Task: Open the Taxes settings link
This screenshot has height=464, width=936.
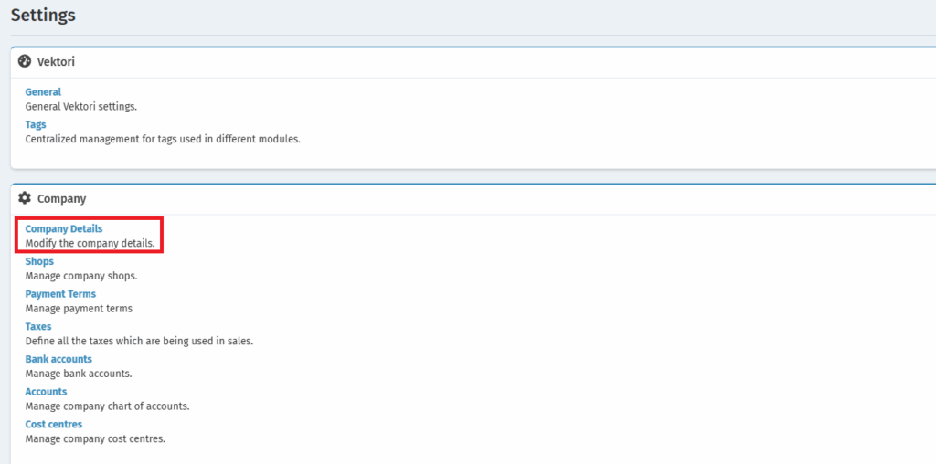Action: (x=38, y=327)
